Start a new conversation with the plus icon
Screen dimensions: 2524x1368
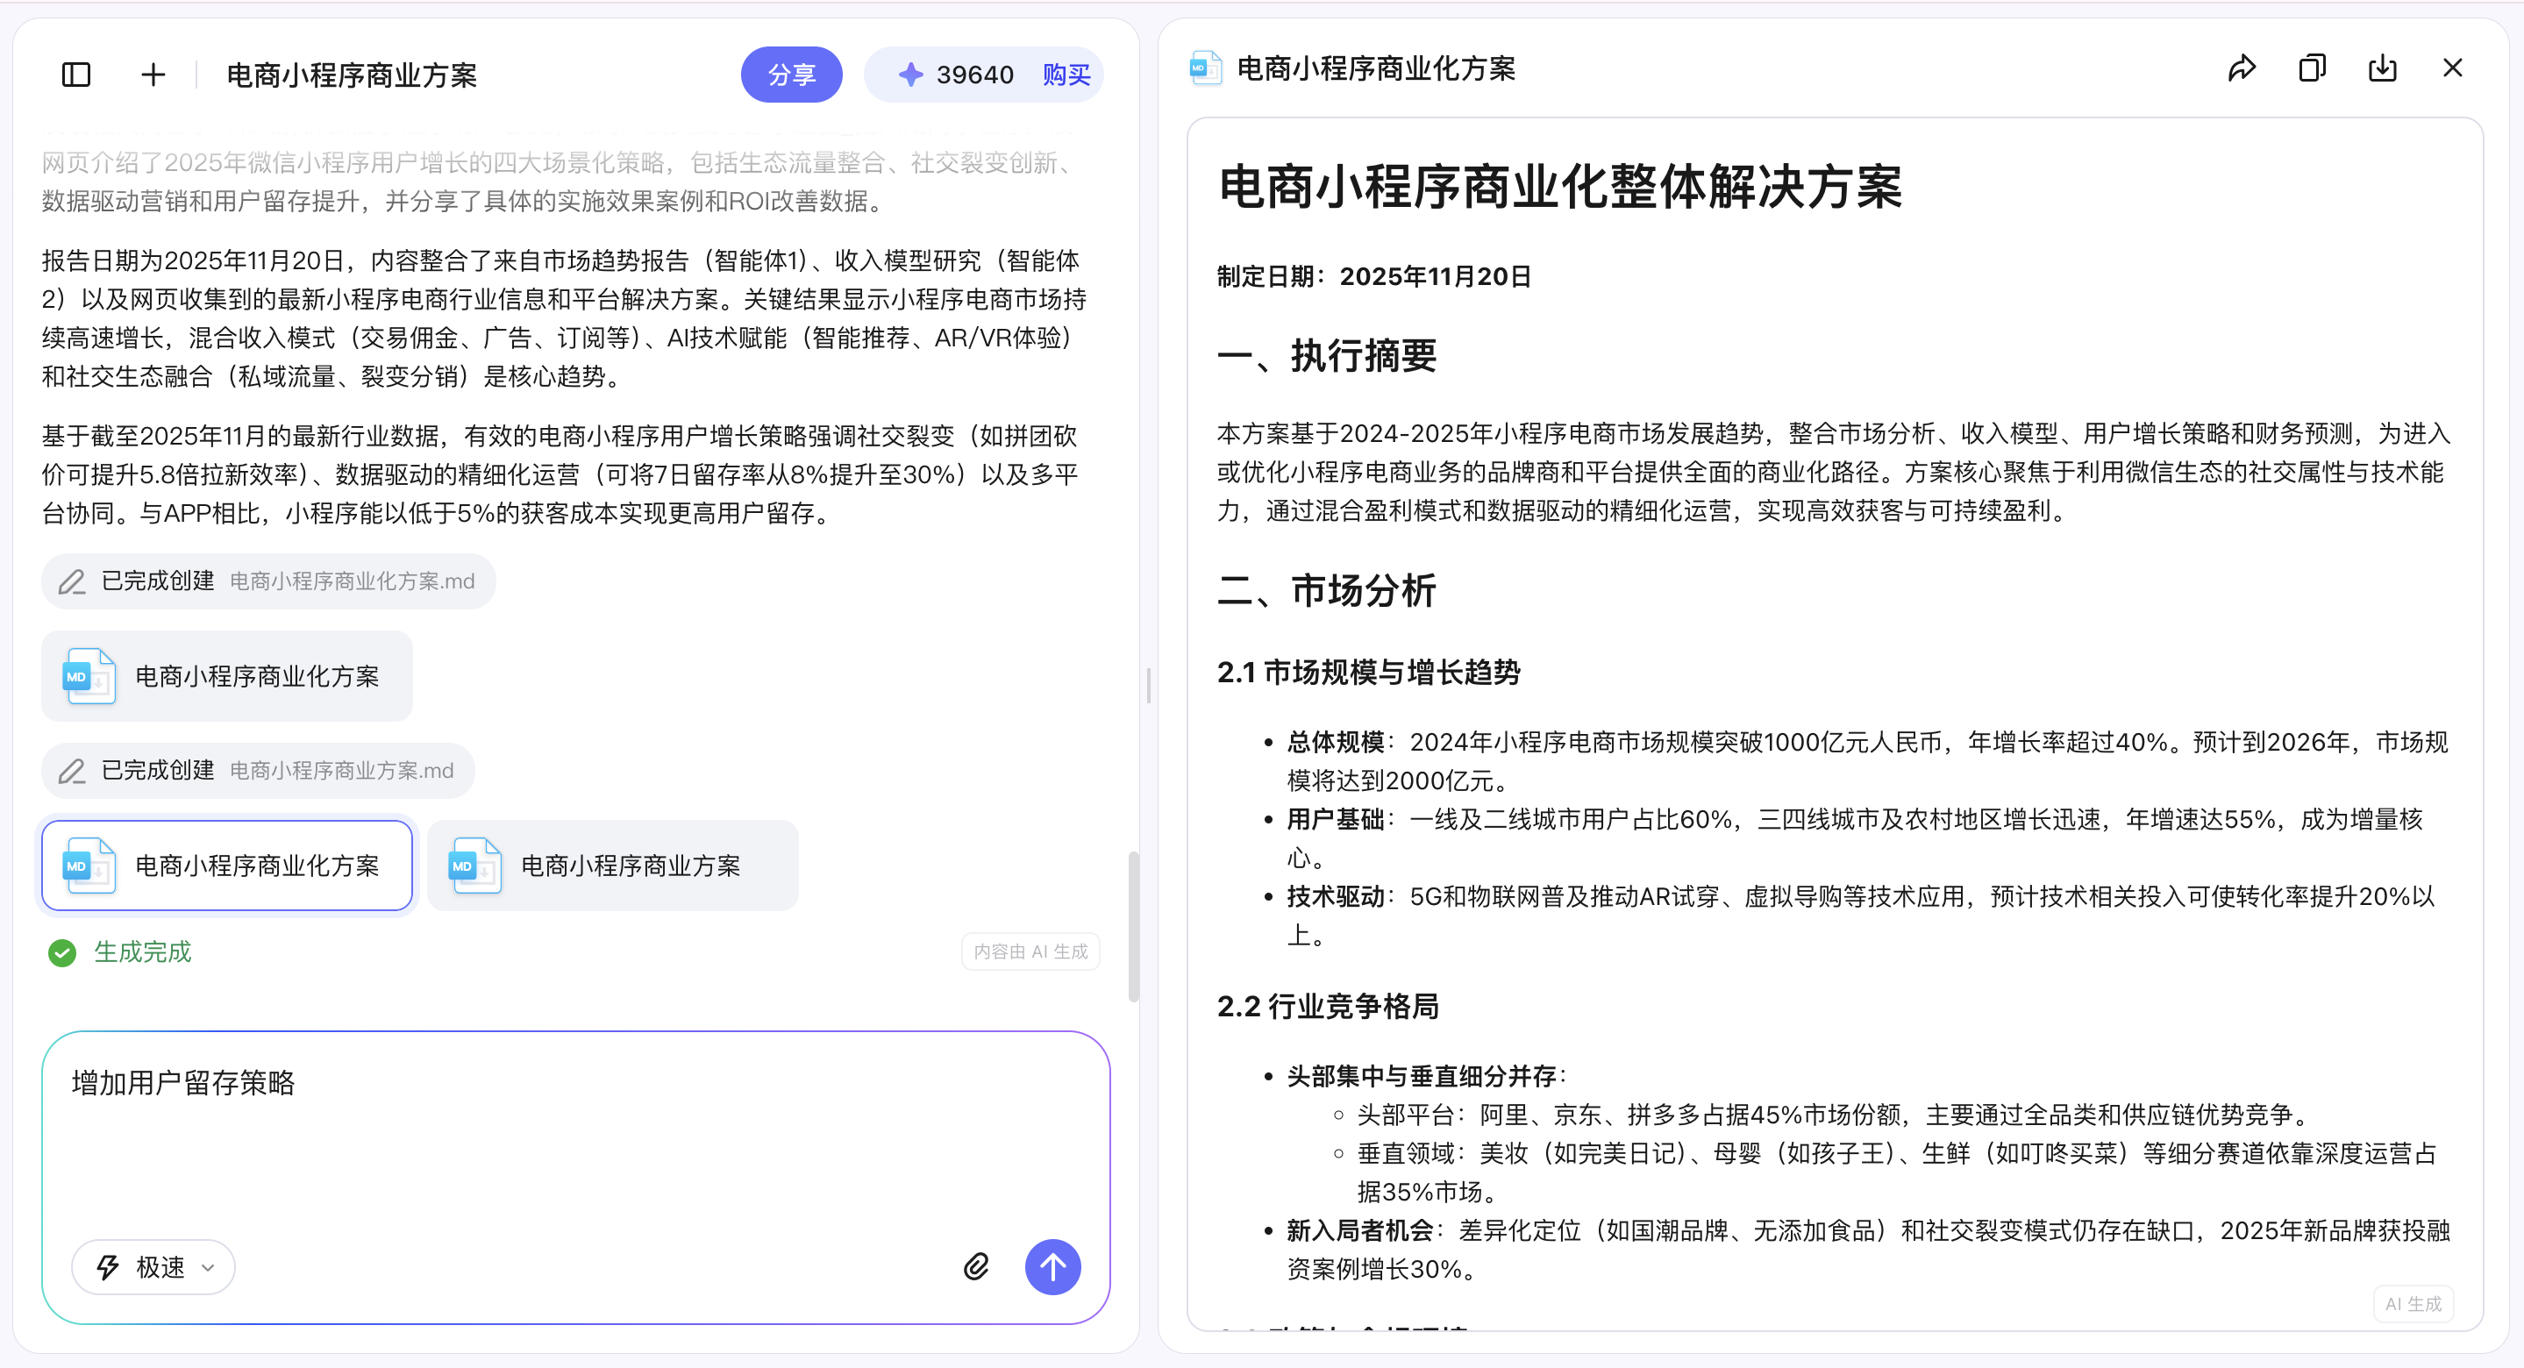[152, 74]
